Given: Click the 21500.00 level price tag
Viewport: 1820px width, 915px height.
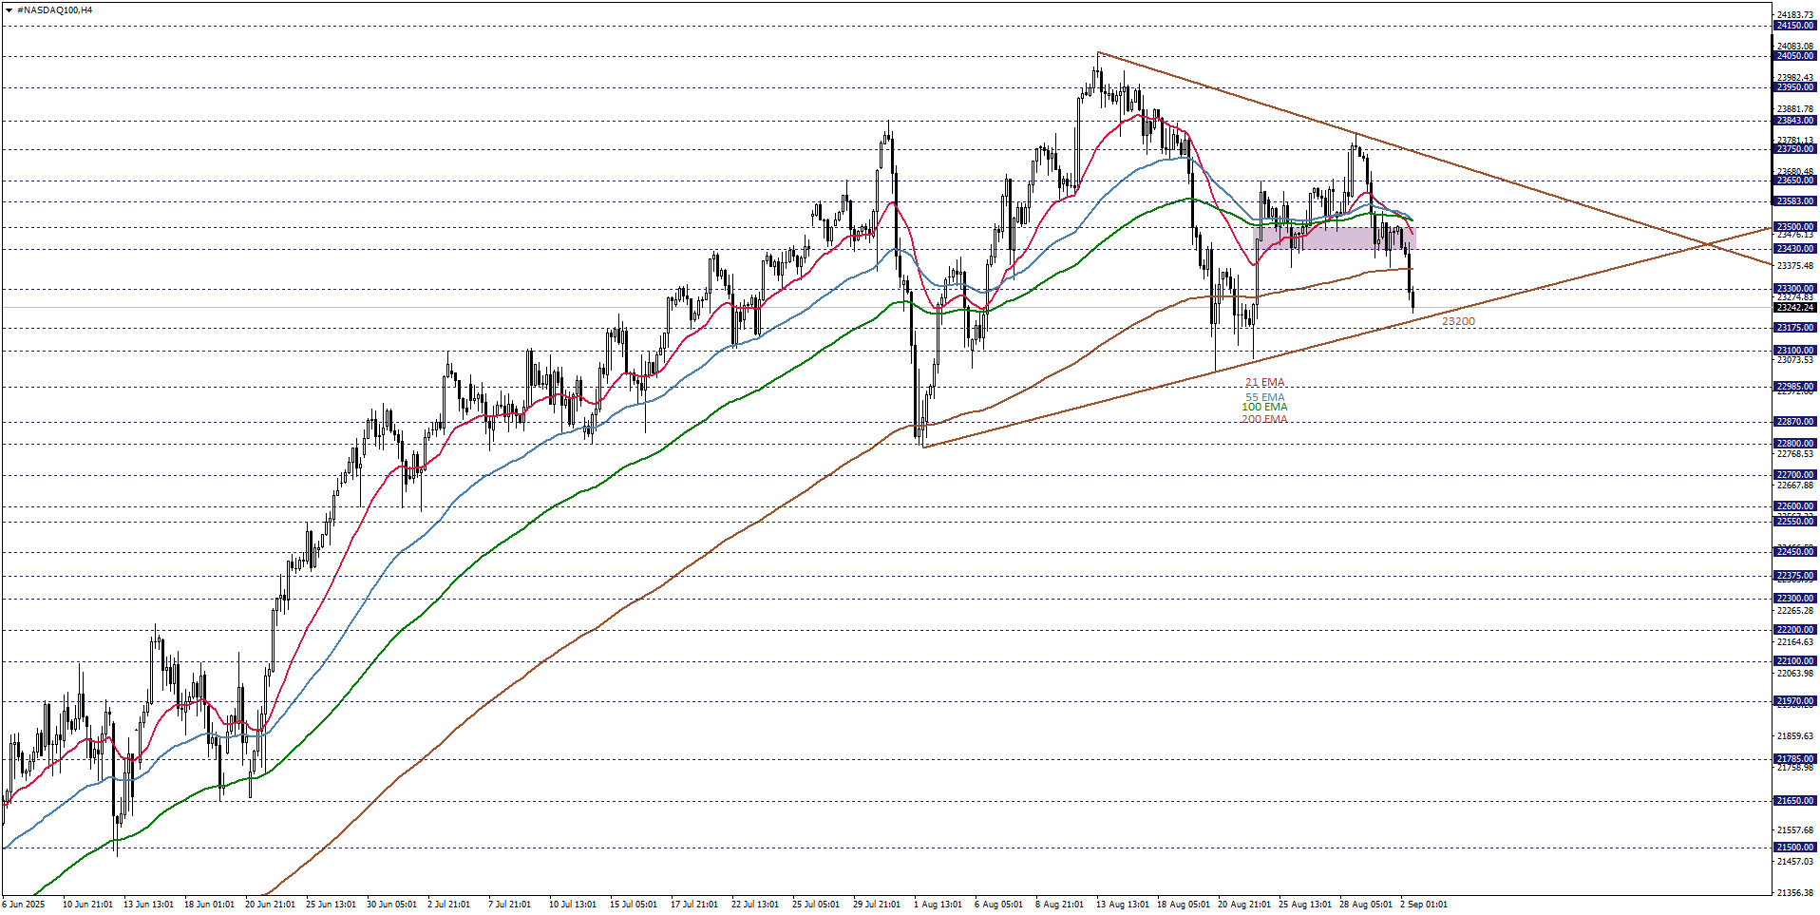Looking at the screenshot, I should coord(1795,848).
